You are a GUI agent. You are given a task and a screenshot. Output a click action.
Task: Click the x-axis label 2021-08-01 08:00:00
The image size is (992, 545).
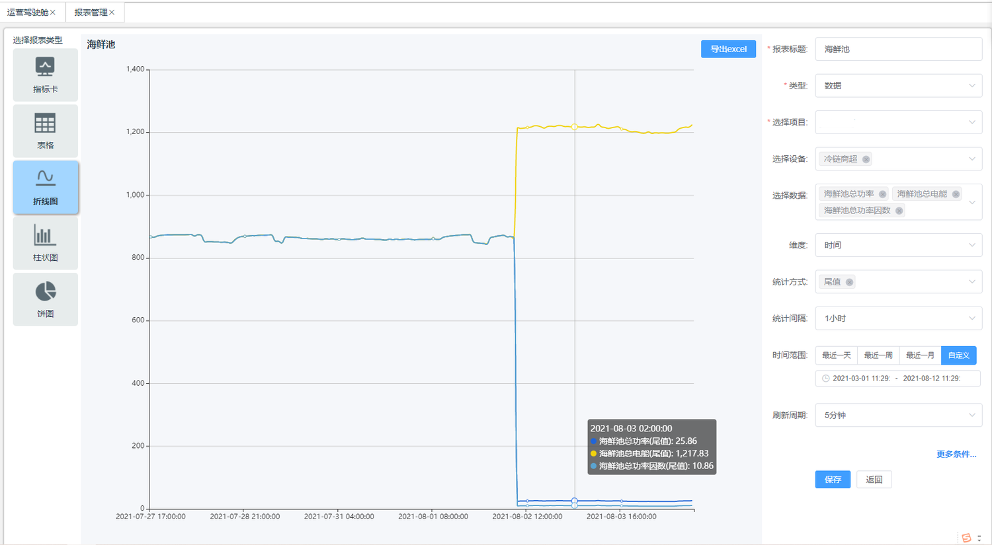433,517
